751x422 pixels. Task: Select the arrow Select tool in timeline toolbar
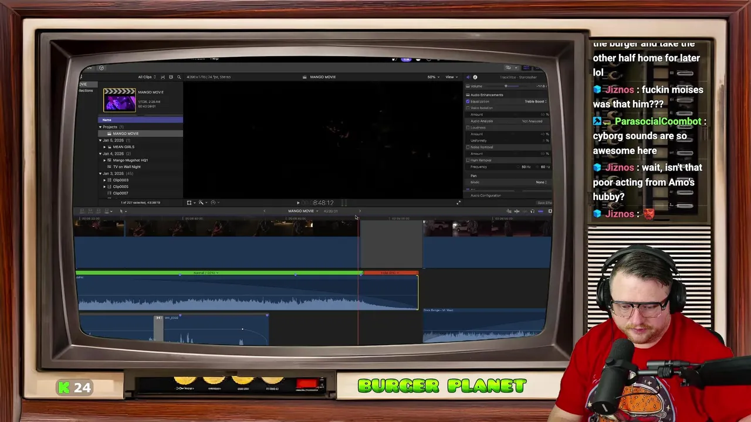[x=122, y=211]
